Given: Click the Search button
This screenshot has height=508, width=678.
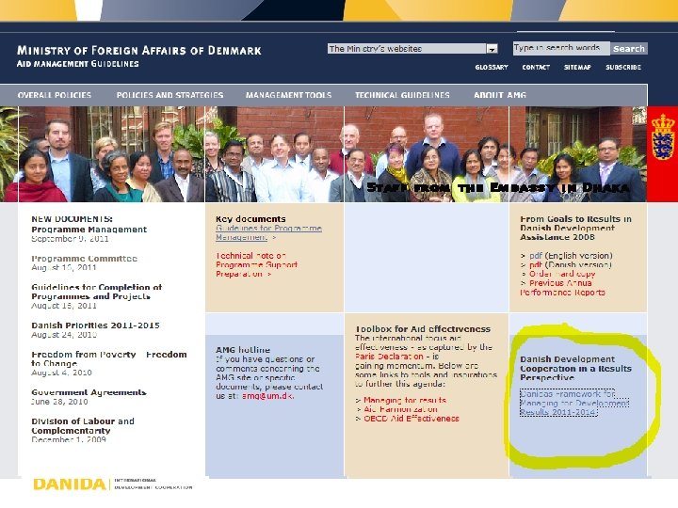Looking at the screenshot, I should pos(629,48).
